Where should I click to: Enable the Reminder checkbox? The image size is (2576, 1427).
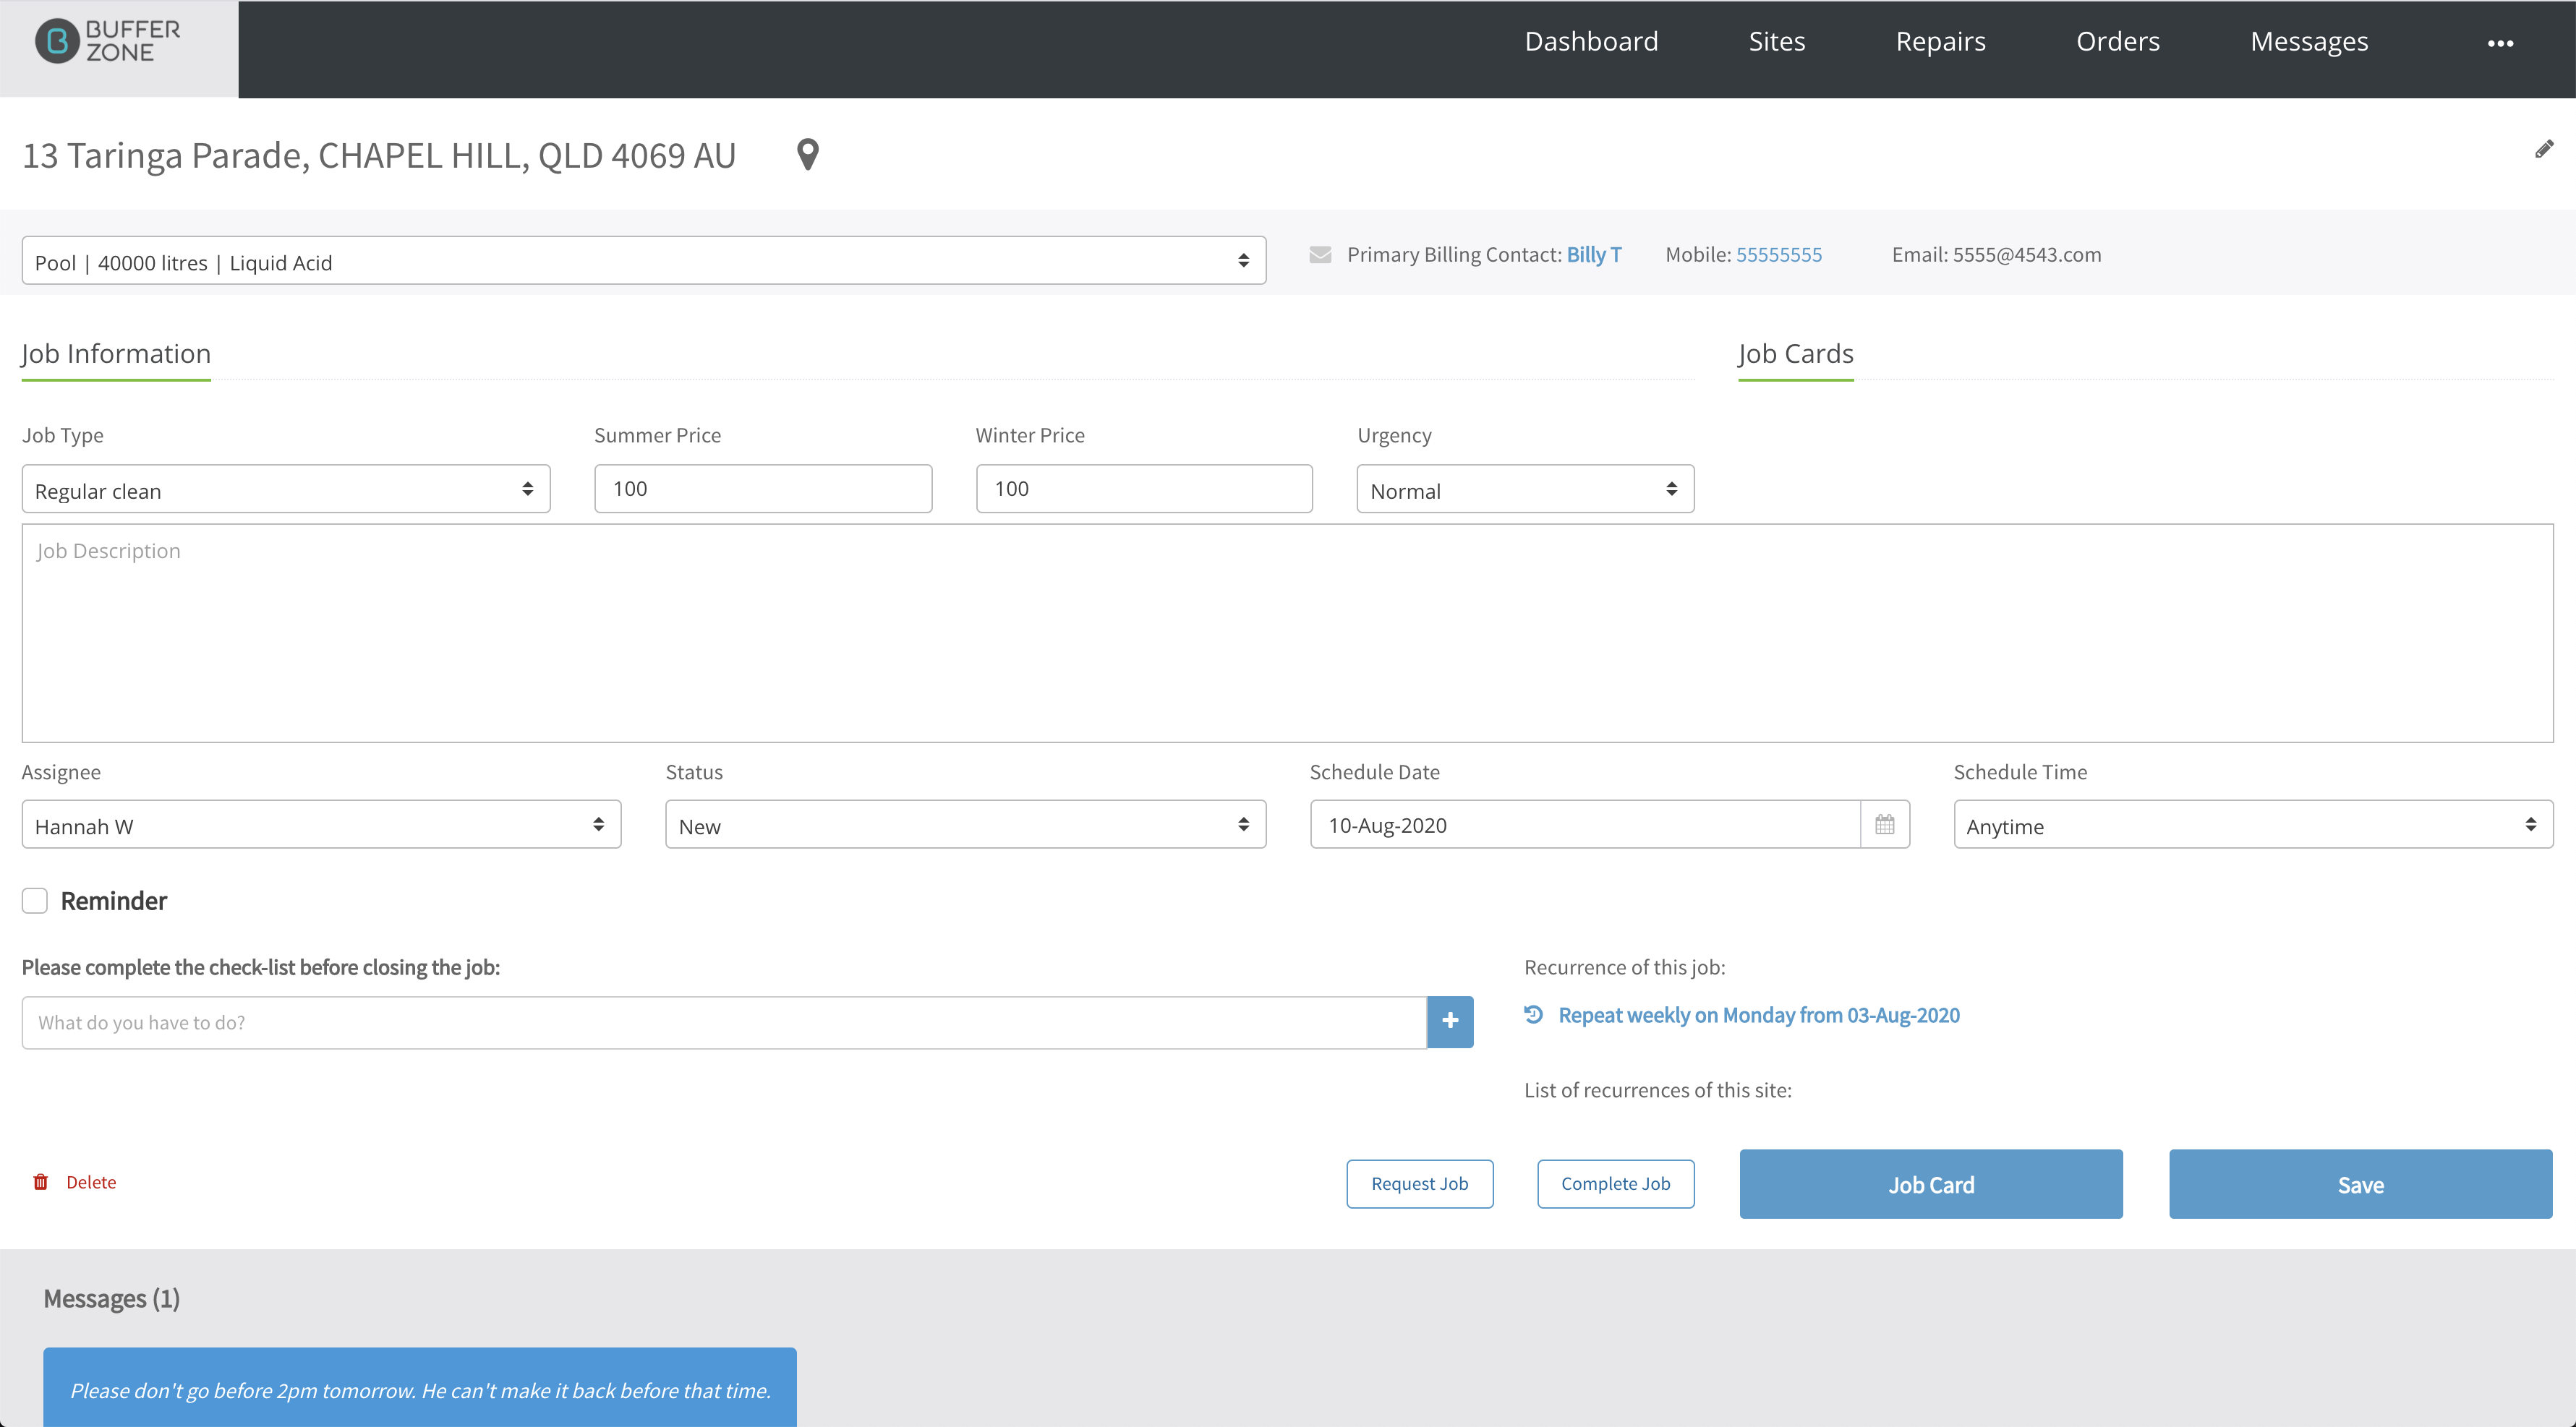click(x=35, y=901)
